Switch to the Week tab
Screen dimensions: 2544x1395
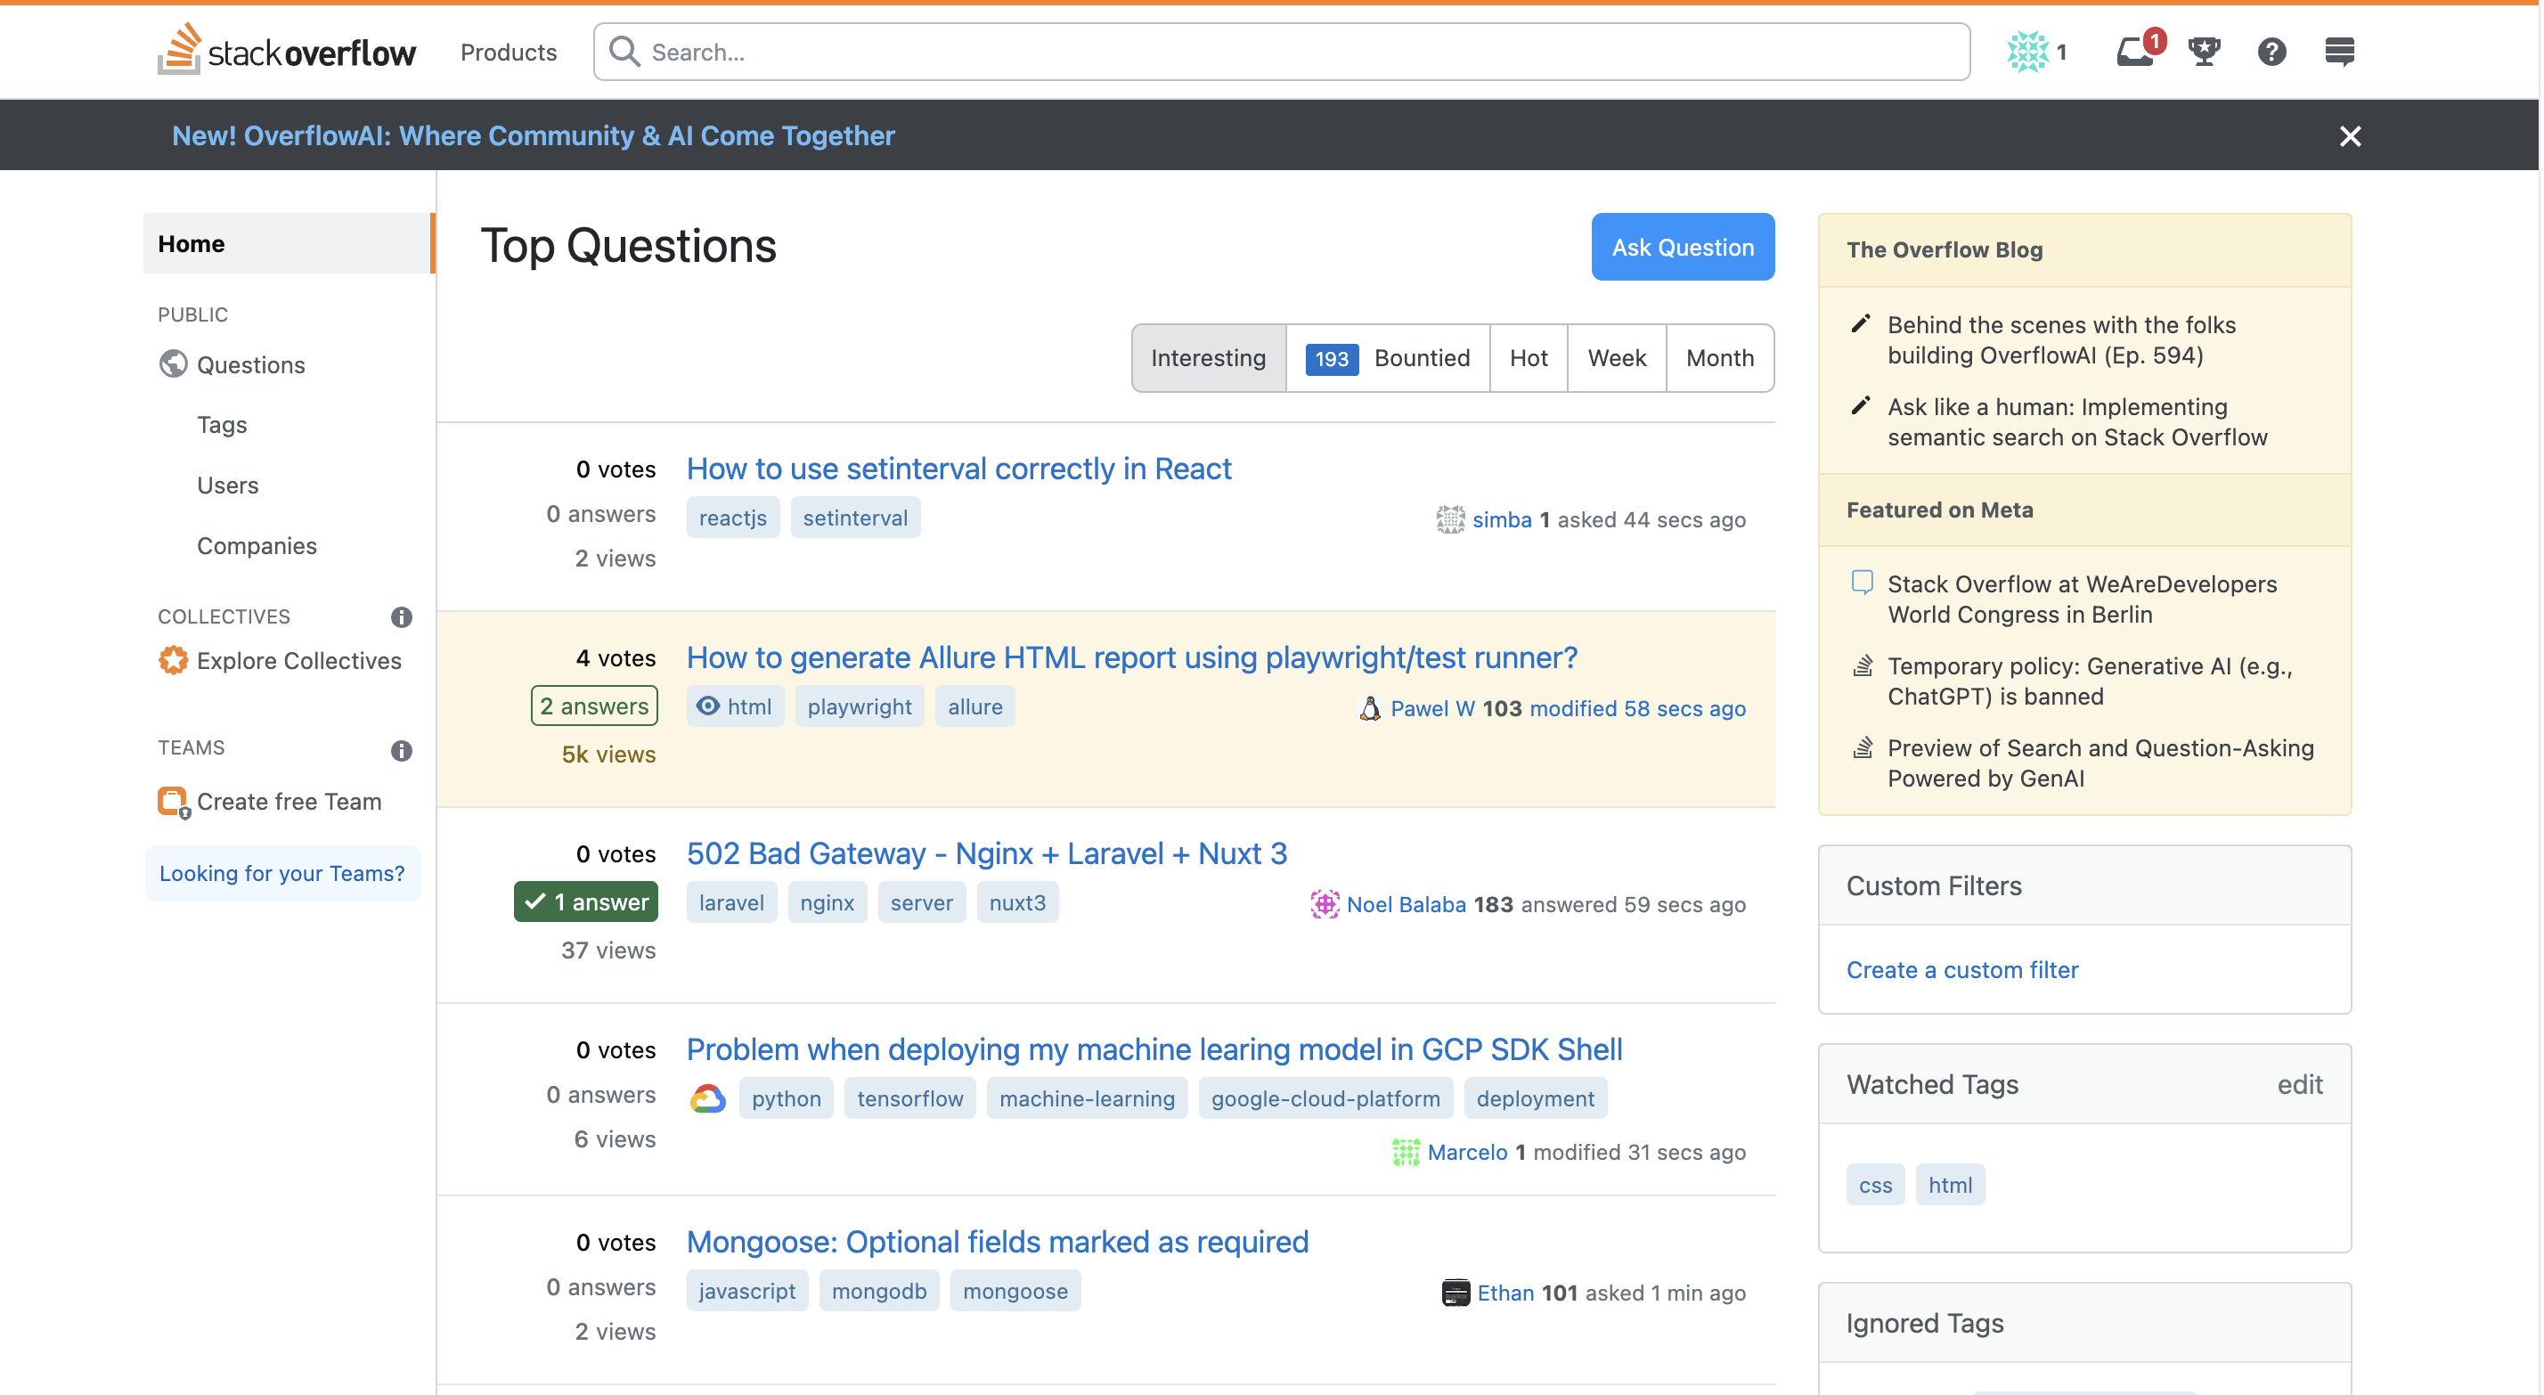1617,357
